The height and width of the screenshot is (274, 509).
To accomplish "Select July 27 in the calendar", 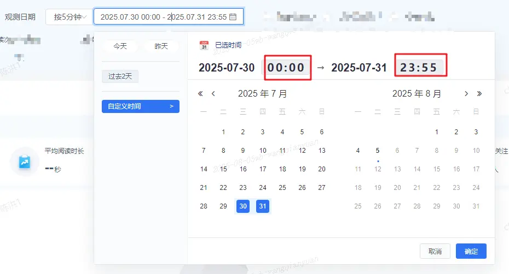I will [322, 188].
